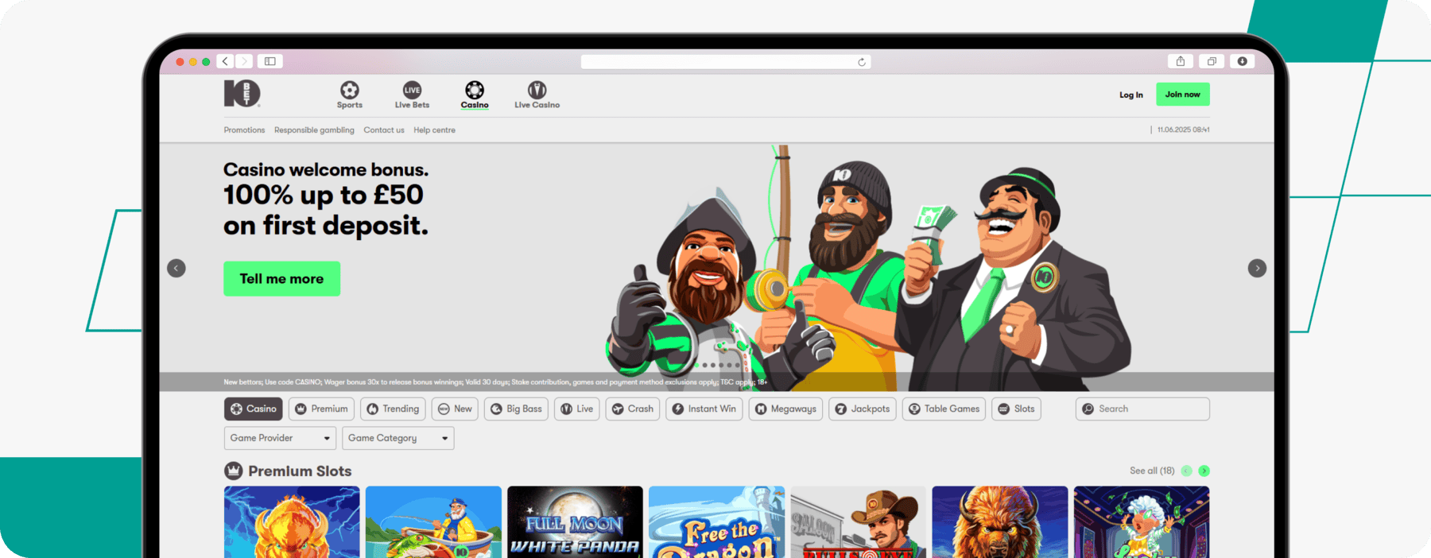The height and width of the screenshot is (558, 1431).
Task: Open the Promotions link
Action: [244, 130]
